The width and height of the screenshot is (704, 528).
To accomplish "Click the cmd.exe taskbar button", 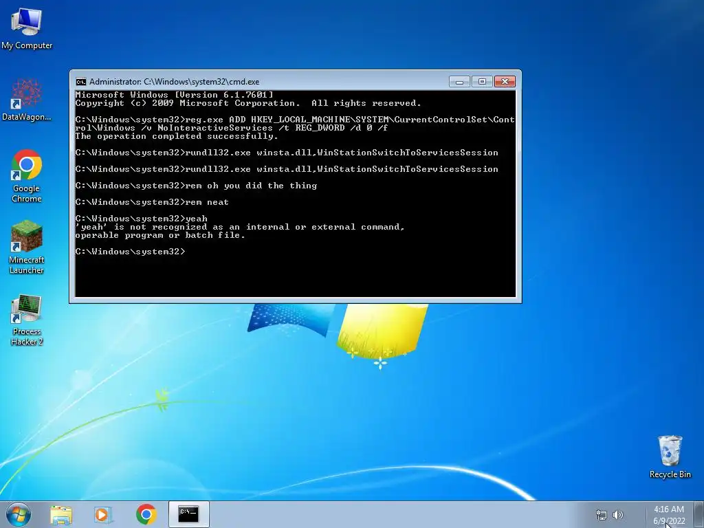I will 188,514.
